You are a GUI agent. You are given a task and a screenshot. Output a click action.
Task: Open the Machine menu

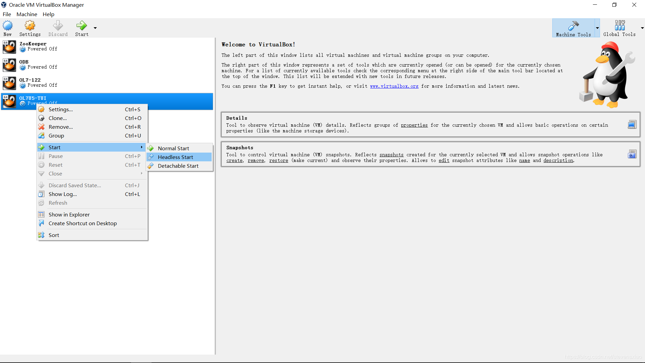[27, 14]
